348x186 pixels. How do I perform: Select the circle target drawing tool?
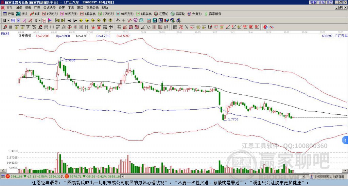pyautogui.click(x=69, y=27)
